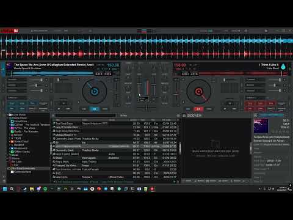Sort the track list by Key column
This screenshot has height=220, width=293.
(153, 120)
